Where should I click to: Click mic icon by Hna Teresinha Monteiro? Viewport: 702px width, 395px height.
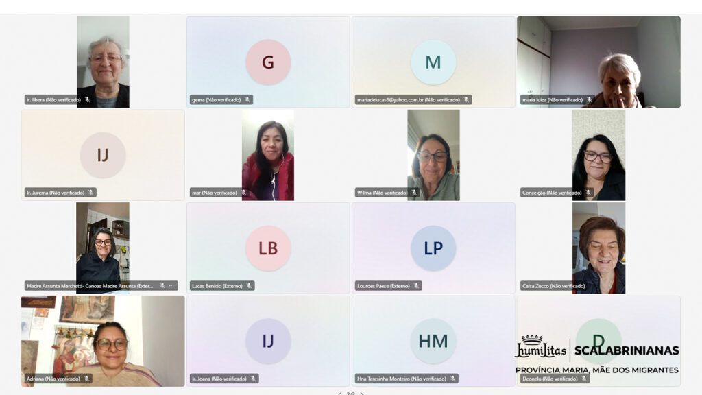click(x=452, y=379)
